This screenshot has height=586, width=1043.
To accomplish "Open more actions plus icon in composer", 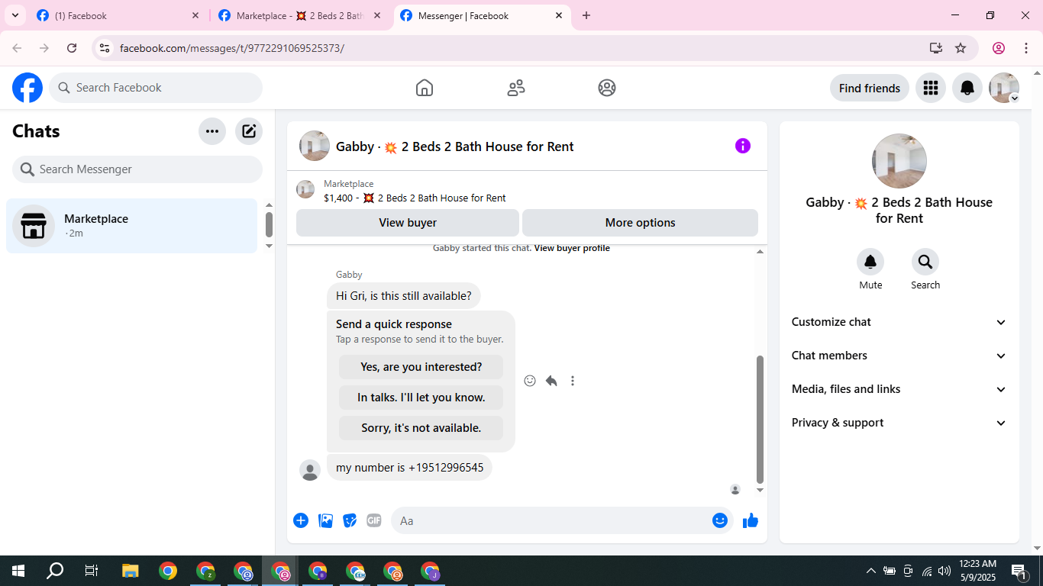I will 301,520.
